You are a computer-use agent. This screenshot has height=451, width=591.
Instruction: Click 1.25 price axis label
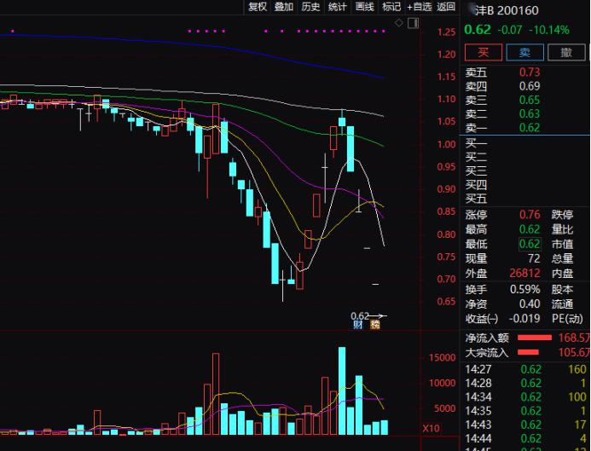(x=447, y=32)
